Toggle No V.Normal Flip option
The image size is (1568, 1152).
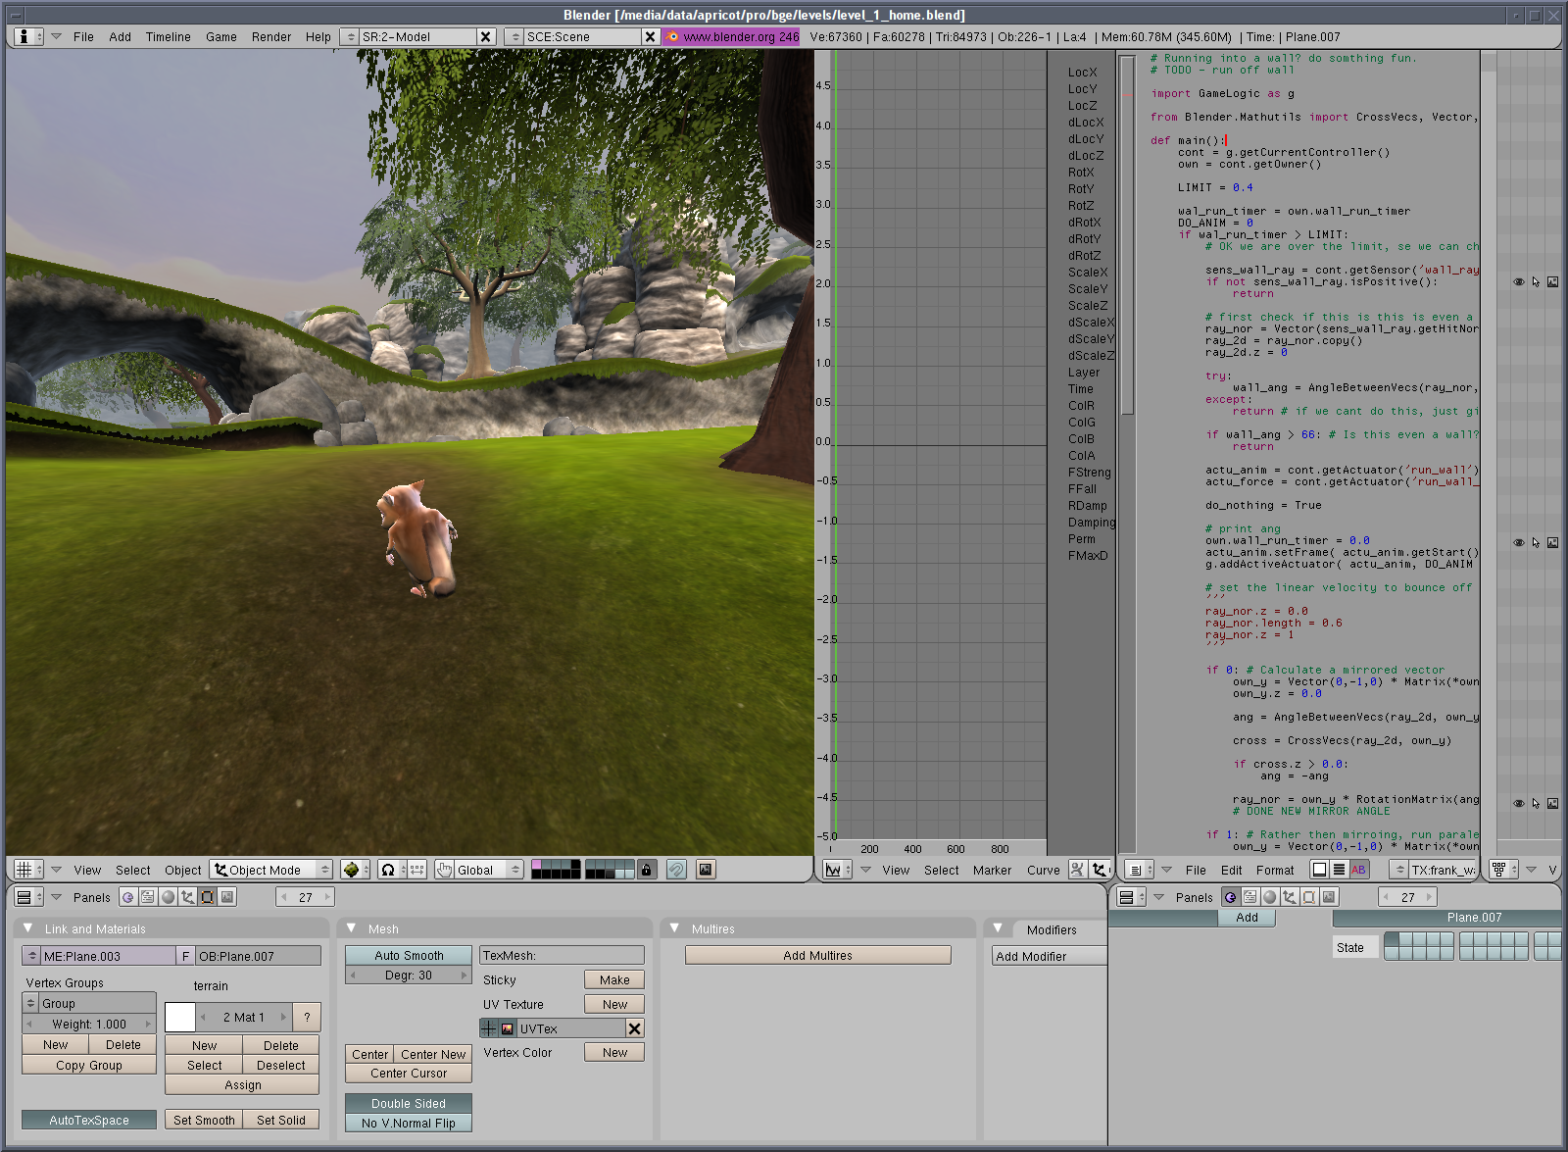[x=409, y=1123]
